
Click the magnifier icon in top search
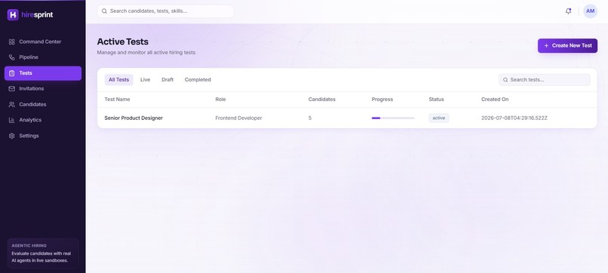tap(104, 11)
